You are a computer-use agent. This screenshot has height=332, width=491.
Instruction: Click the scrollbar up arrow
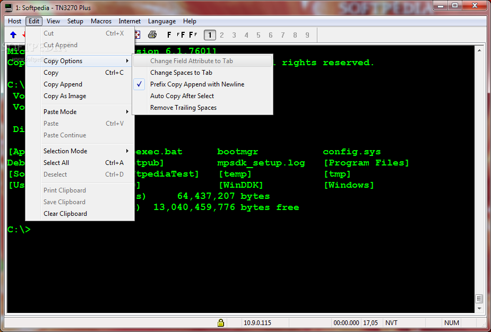479,50
